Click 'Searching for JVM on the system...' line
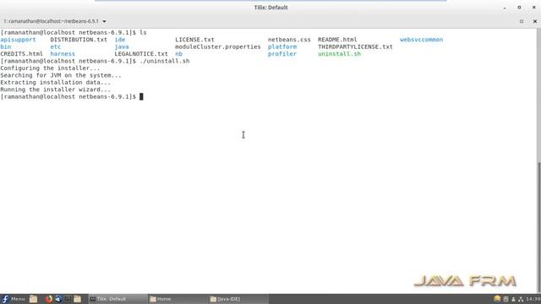This screenshot has height=304, width=541. [61, 75]
